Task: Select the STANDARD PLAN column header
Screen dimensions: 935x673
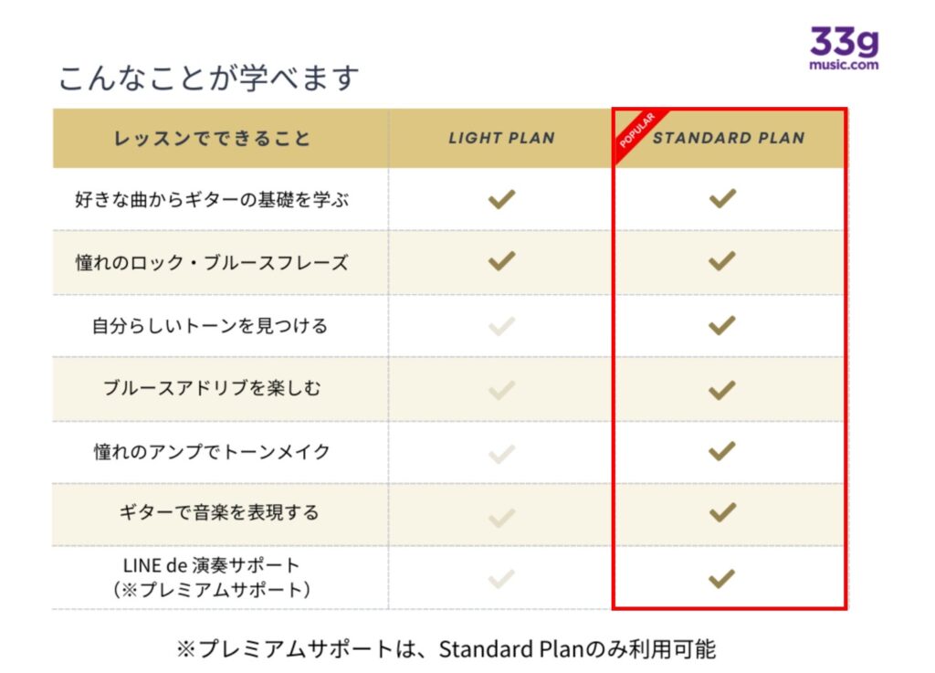Action: (x=729, y=139)
